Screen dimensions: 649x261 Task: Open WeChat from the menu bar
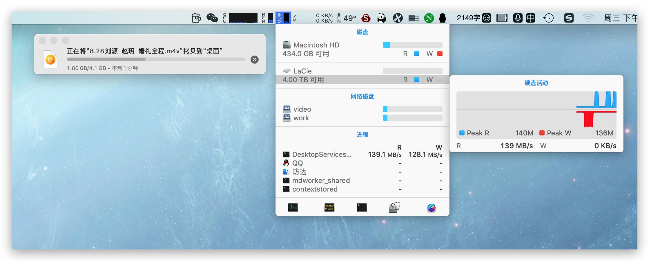tap(213, 18)
